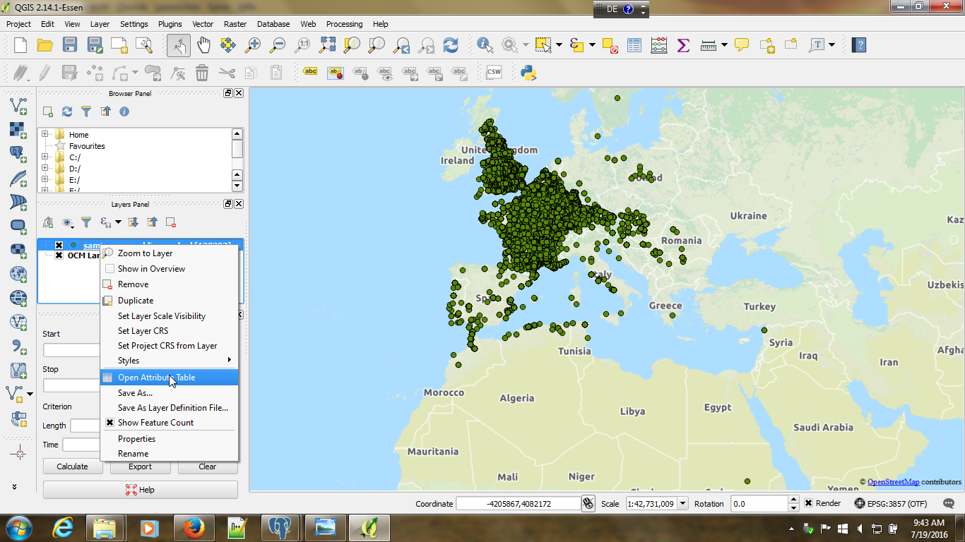Click the Clear button
Viewport: 965px width, 542px height.
[x=208, y=466]
